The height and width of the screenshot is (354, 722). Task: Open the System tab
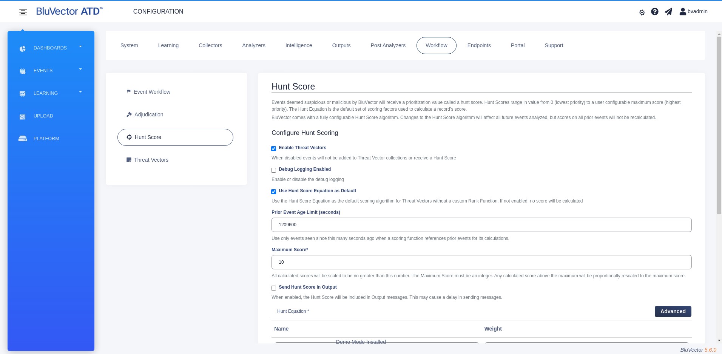pos(129,45)
